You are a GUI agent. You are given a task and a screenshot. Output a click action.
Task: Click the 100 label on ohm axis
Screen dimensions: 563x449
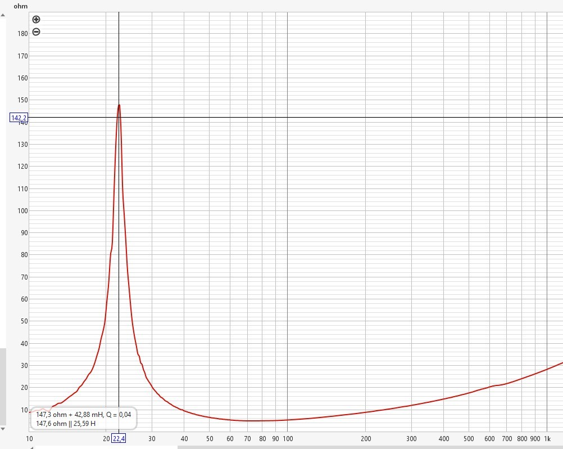point(22,211)
